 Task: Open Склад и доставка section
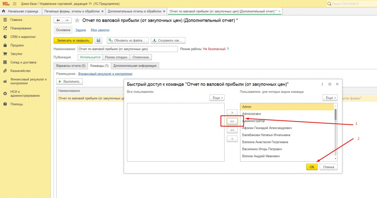[x=23, y=62]
